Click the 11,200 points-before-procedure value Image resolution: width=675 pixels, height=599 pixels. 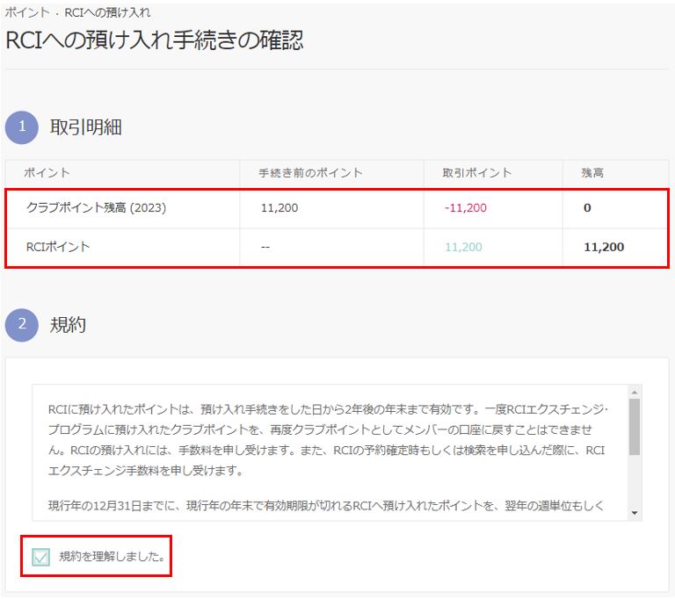(x=279, y=208)
